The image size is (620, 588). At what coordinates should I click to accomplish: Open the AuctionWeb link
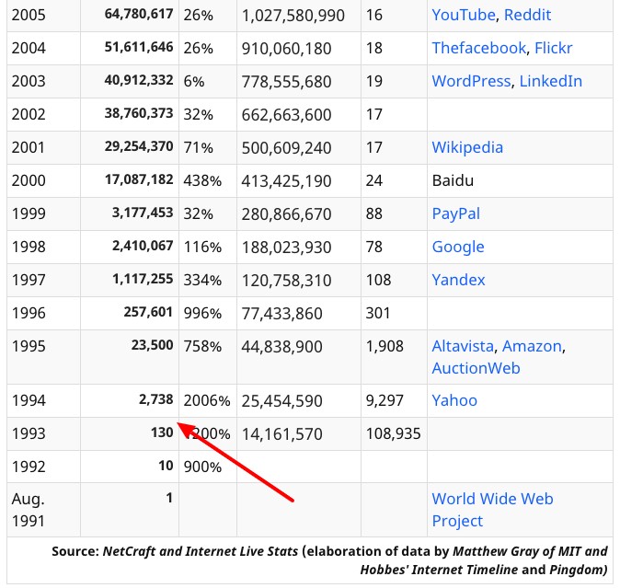tap(476, 369)
